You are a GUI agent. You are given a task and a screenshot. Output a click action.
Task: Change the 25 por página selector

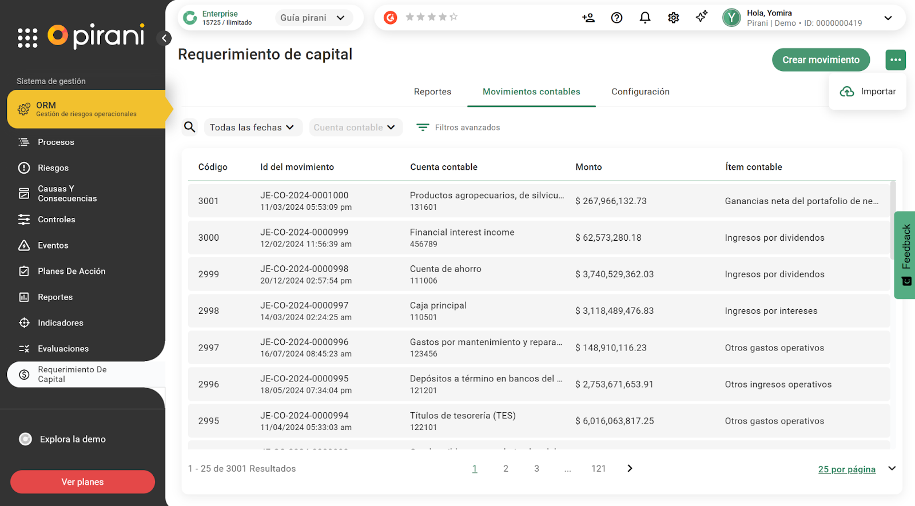tap(856, 469)
